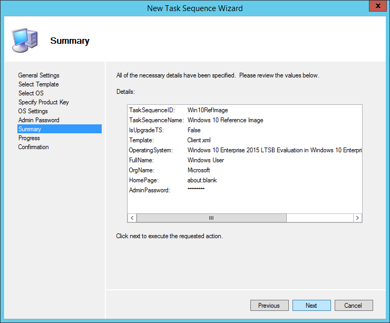Go to General Settings step
The height and width of the screenshot is (323, 390).
coord(38,75)
